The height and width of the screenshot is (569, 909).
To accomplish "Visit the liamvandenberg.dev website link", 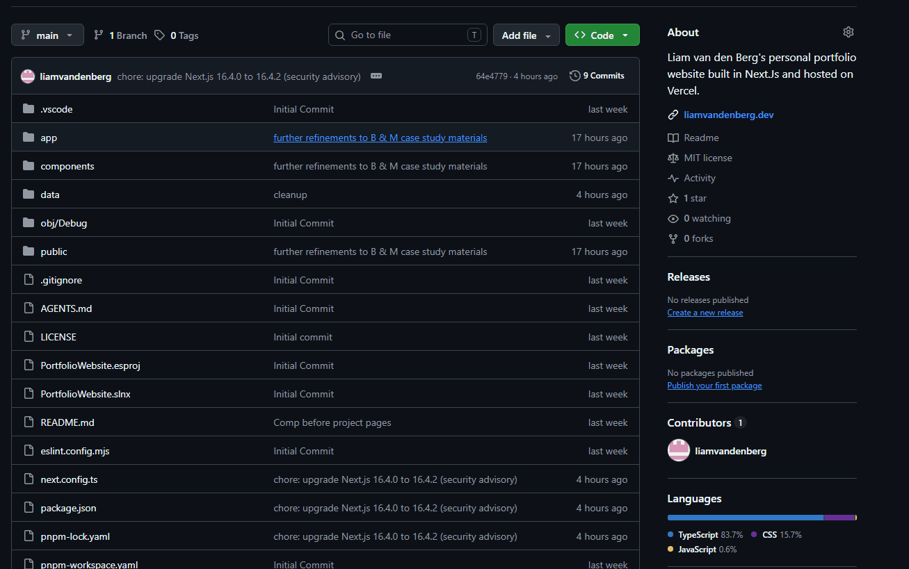I will (729, 115).
